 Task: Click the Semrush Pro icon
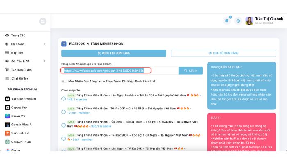coord(7,133)
